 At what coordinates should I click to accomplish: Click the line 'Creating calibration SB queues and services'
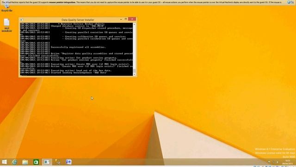(95, 37)
